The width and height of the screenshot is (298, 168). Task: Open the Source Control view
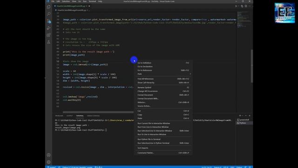48,21
